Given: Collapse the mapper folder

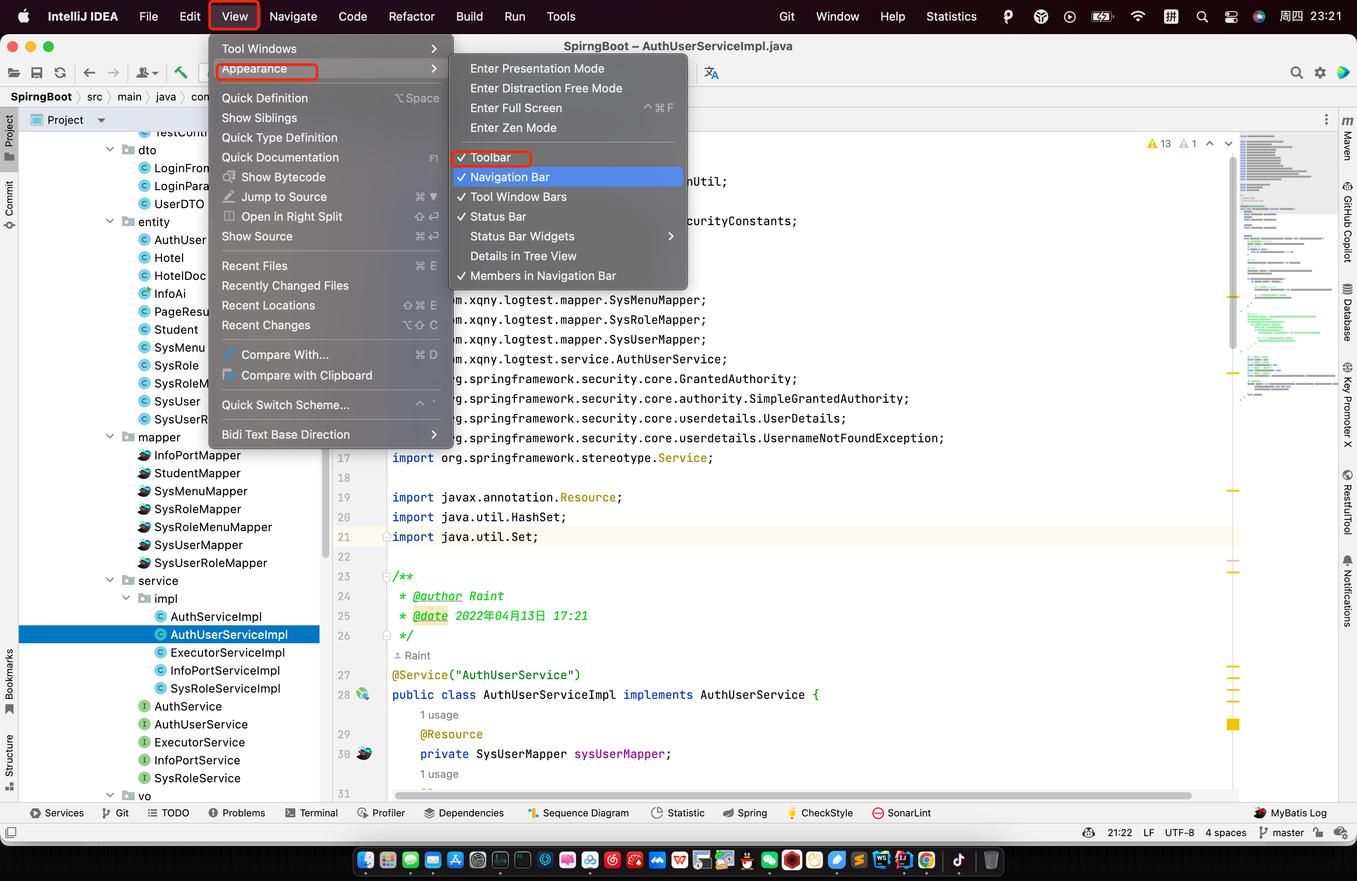Looking at the screenshot, I should click(110, 437).
